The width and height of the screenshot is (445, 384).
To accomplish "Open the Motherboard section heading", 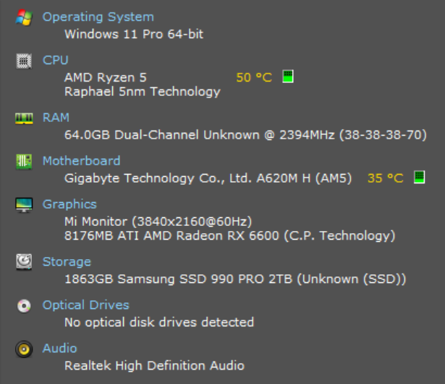I will point(81,161).
